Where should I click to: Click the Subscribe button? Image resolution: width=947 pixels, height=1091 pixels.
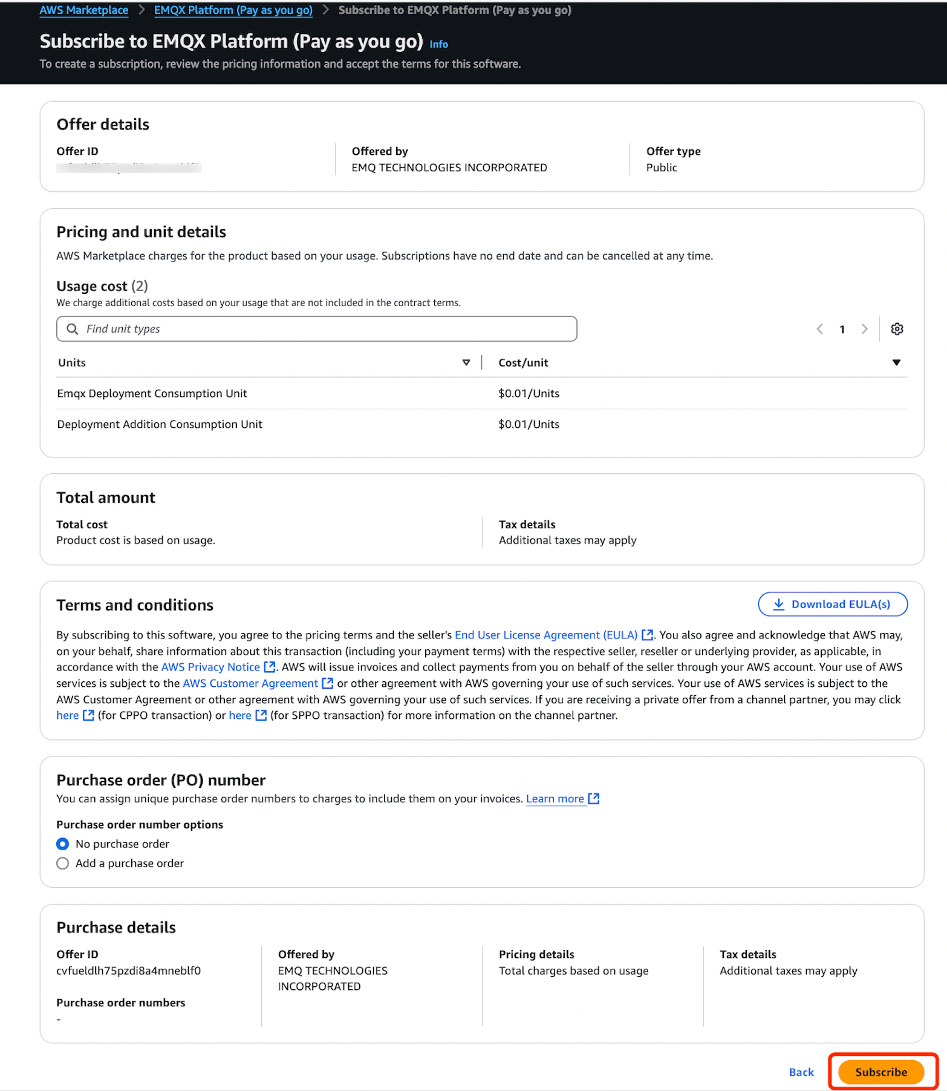pyautogui.click(x=880, y=1072)
